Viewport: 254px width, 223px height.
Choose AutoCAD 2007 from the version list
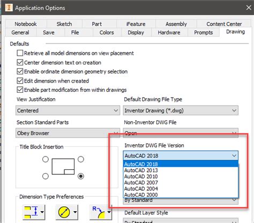coord(181,183)
